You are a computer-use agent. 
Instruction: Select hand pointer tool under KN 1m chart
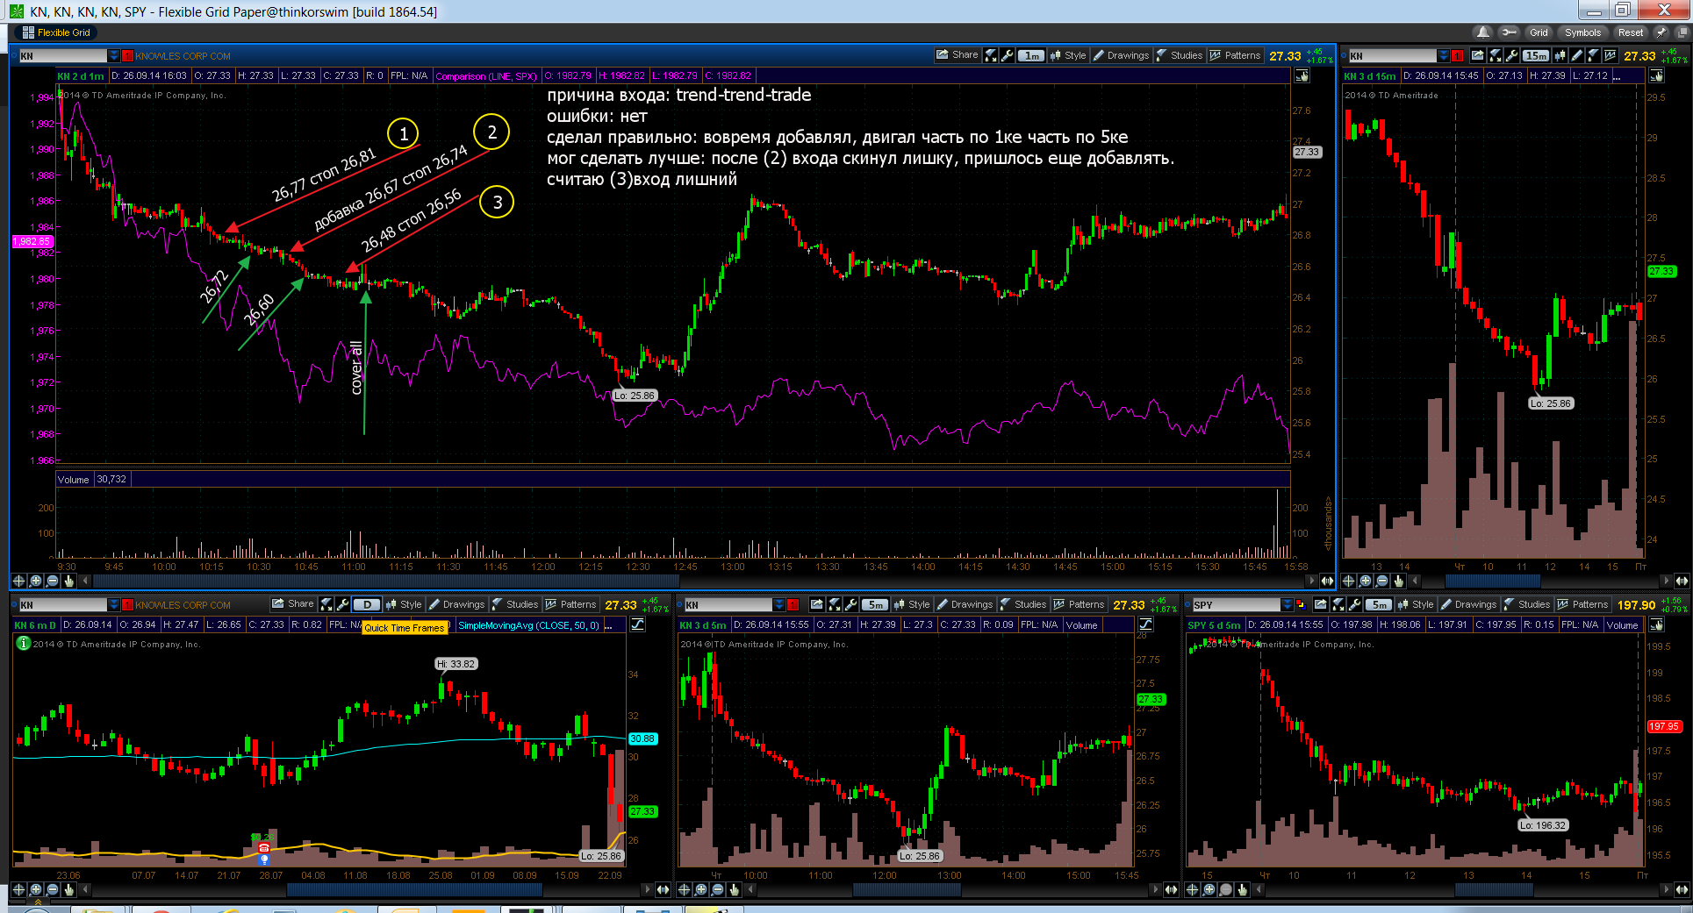coord(69,581)
